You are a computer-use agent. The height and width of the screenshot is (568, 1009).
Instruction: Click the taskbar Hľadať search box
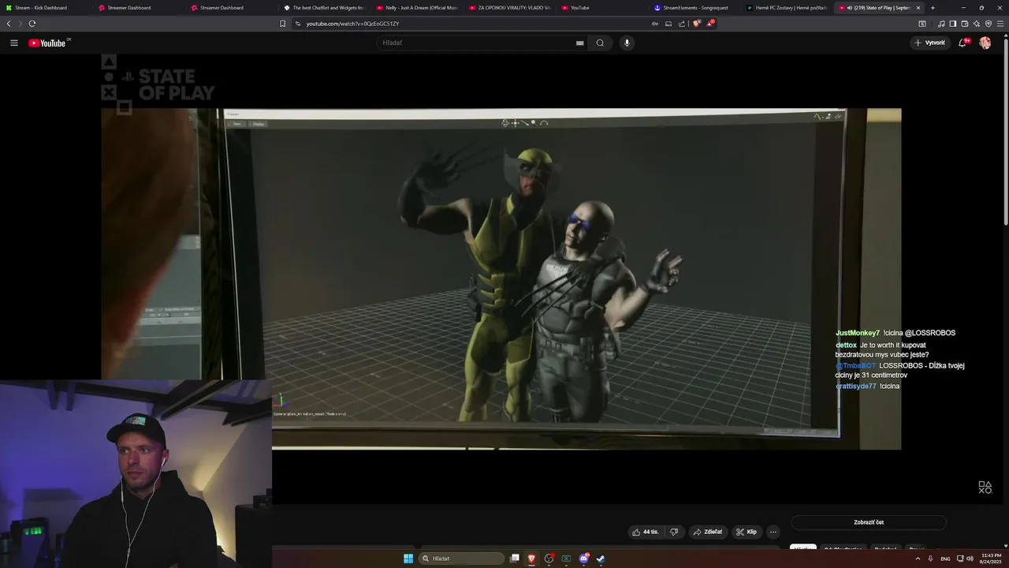pos(462,559)
